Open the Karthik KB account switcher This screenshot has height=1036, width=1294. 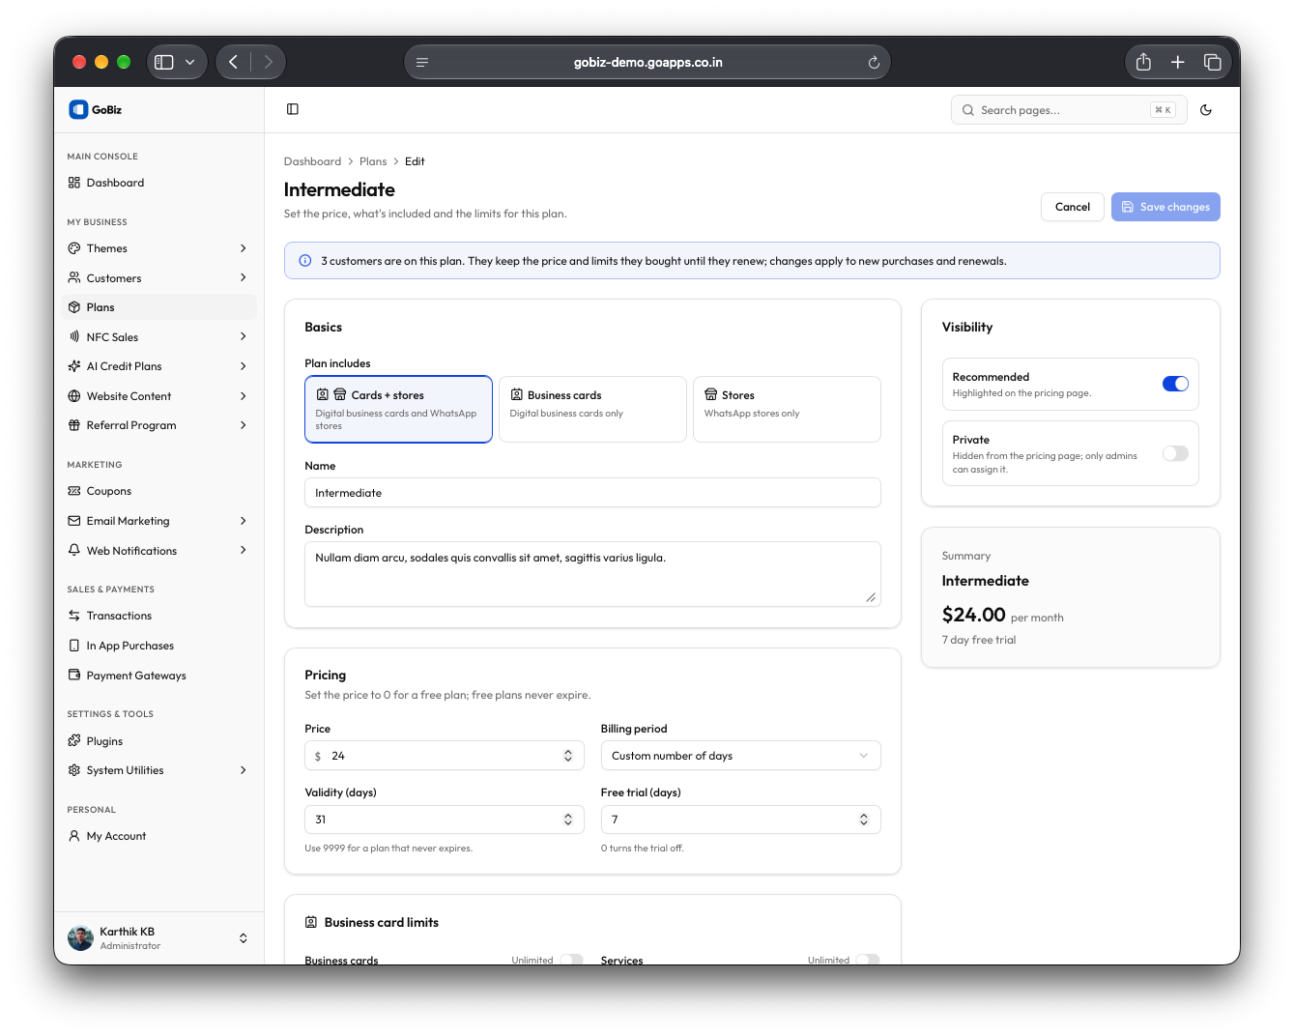(x=159, y=938)
